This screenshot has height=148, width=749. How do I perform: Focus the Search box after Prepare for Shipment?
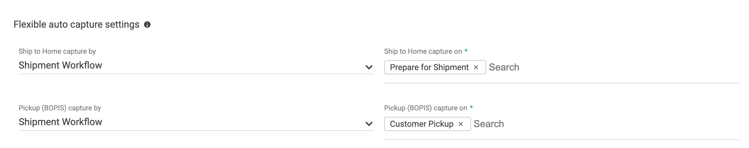tap(504, 67)
